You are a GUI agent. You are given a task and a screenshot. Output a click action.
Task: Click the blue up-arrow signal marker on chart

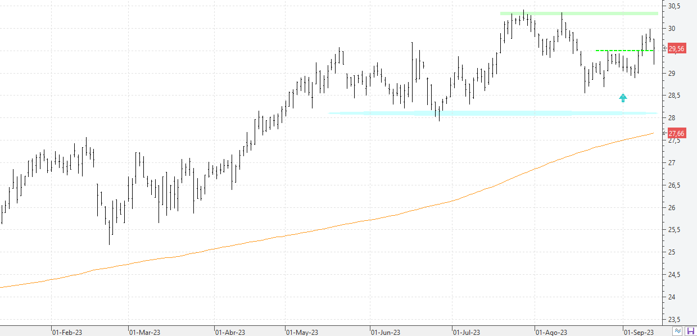(623, 98)
